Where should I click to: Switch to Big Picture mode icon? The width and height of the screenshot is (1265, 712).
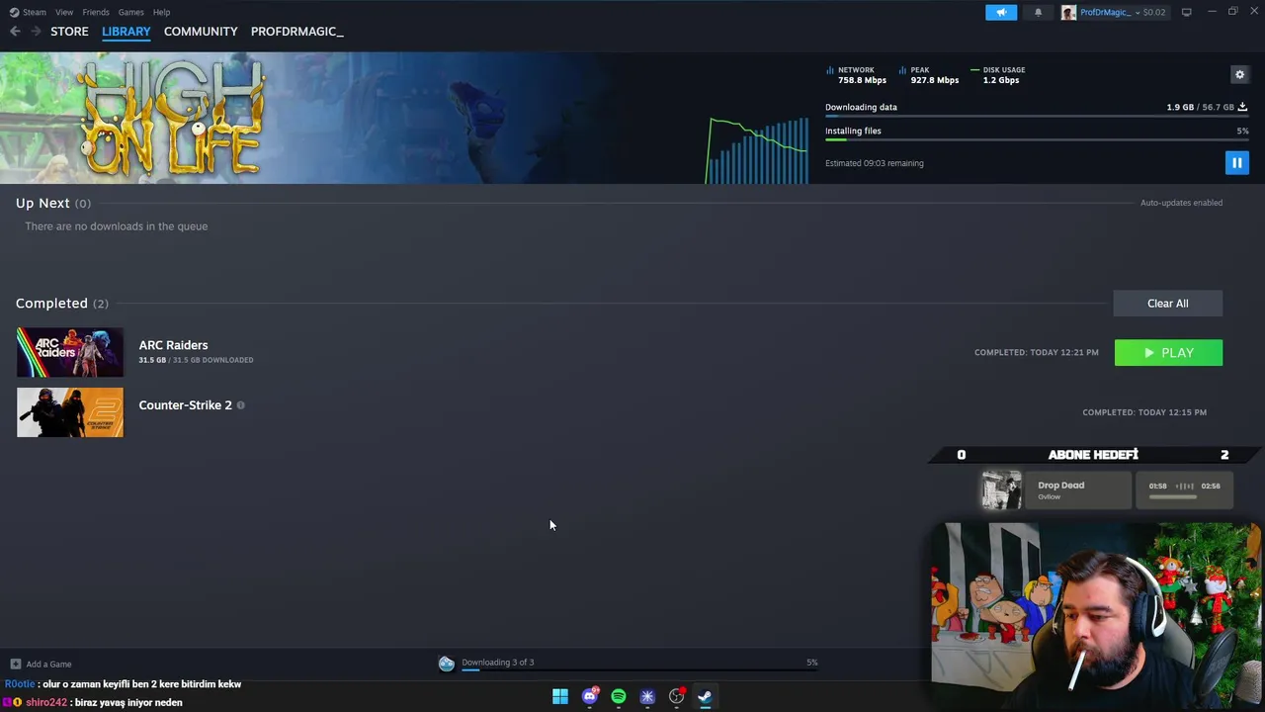[1186, 12]
